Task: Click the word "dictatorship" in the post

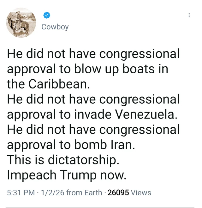Action: 83,160
